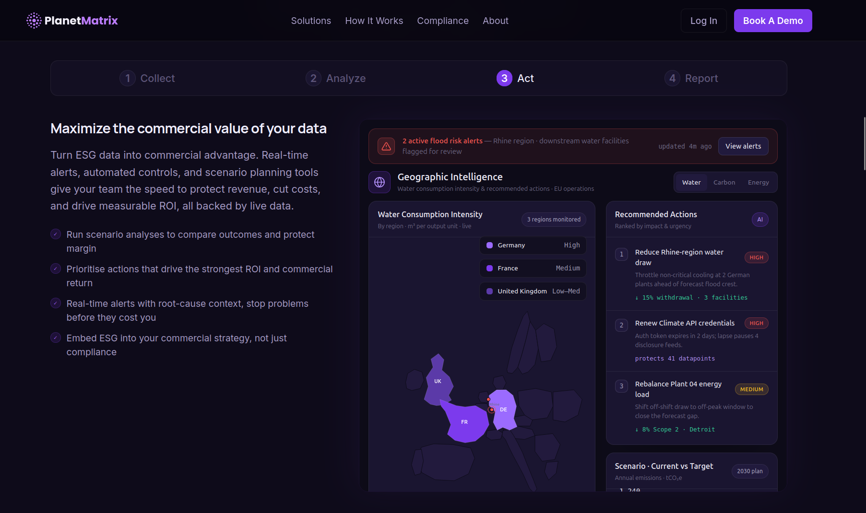This screenshot has height=513, width=866.
Task: Click '15% withdrawal · 3 facilities' text
Action: click(691, 298)
